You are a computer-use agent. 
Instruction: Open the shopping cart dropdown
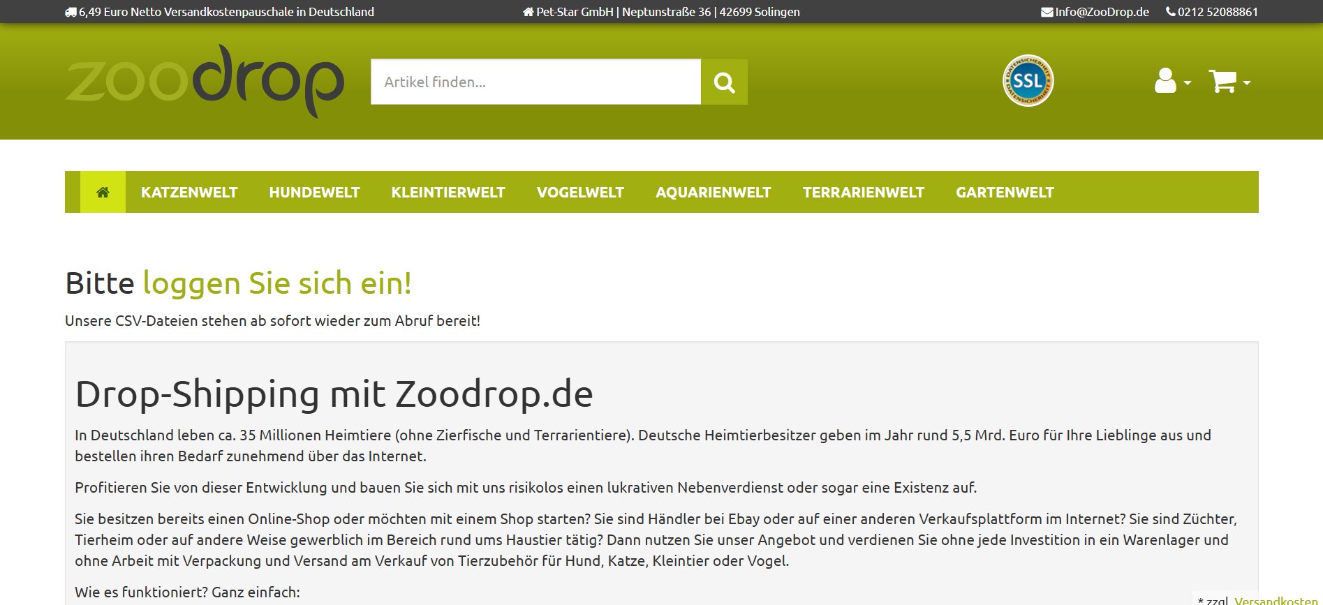click(1229, 82)
